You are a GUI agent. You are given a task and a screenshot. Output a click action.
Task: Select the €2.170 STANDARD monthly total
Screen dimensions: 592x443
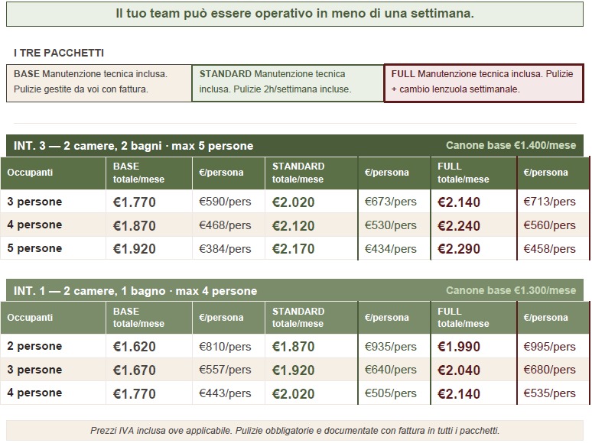click(294, 249)
